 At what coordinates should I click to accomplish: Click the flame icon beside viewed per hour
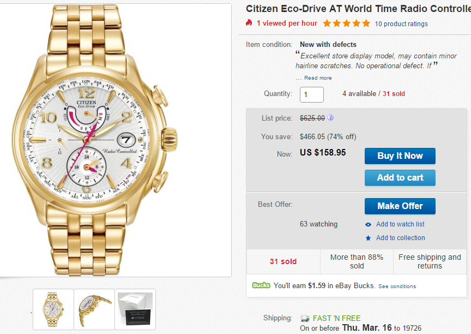point(249,23)
